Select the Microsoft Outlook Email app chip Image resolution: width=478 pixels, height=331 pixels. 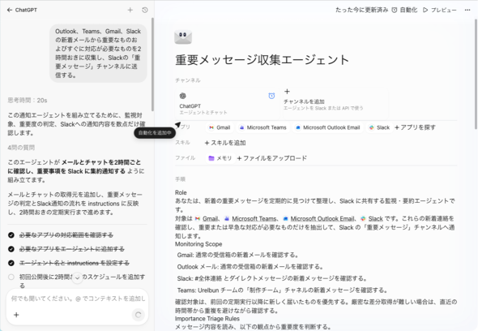(x=327, y=127)
